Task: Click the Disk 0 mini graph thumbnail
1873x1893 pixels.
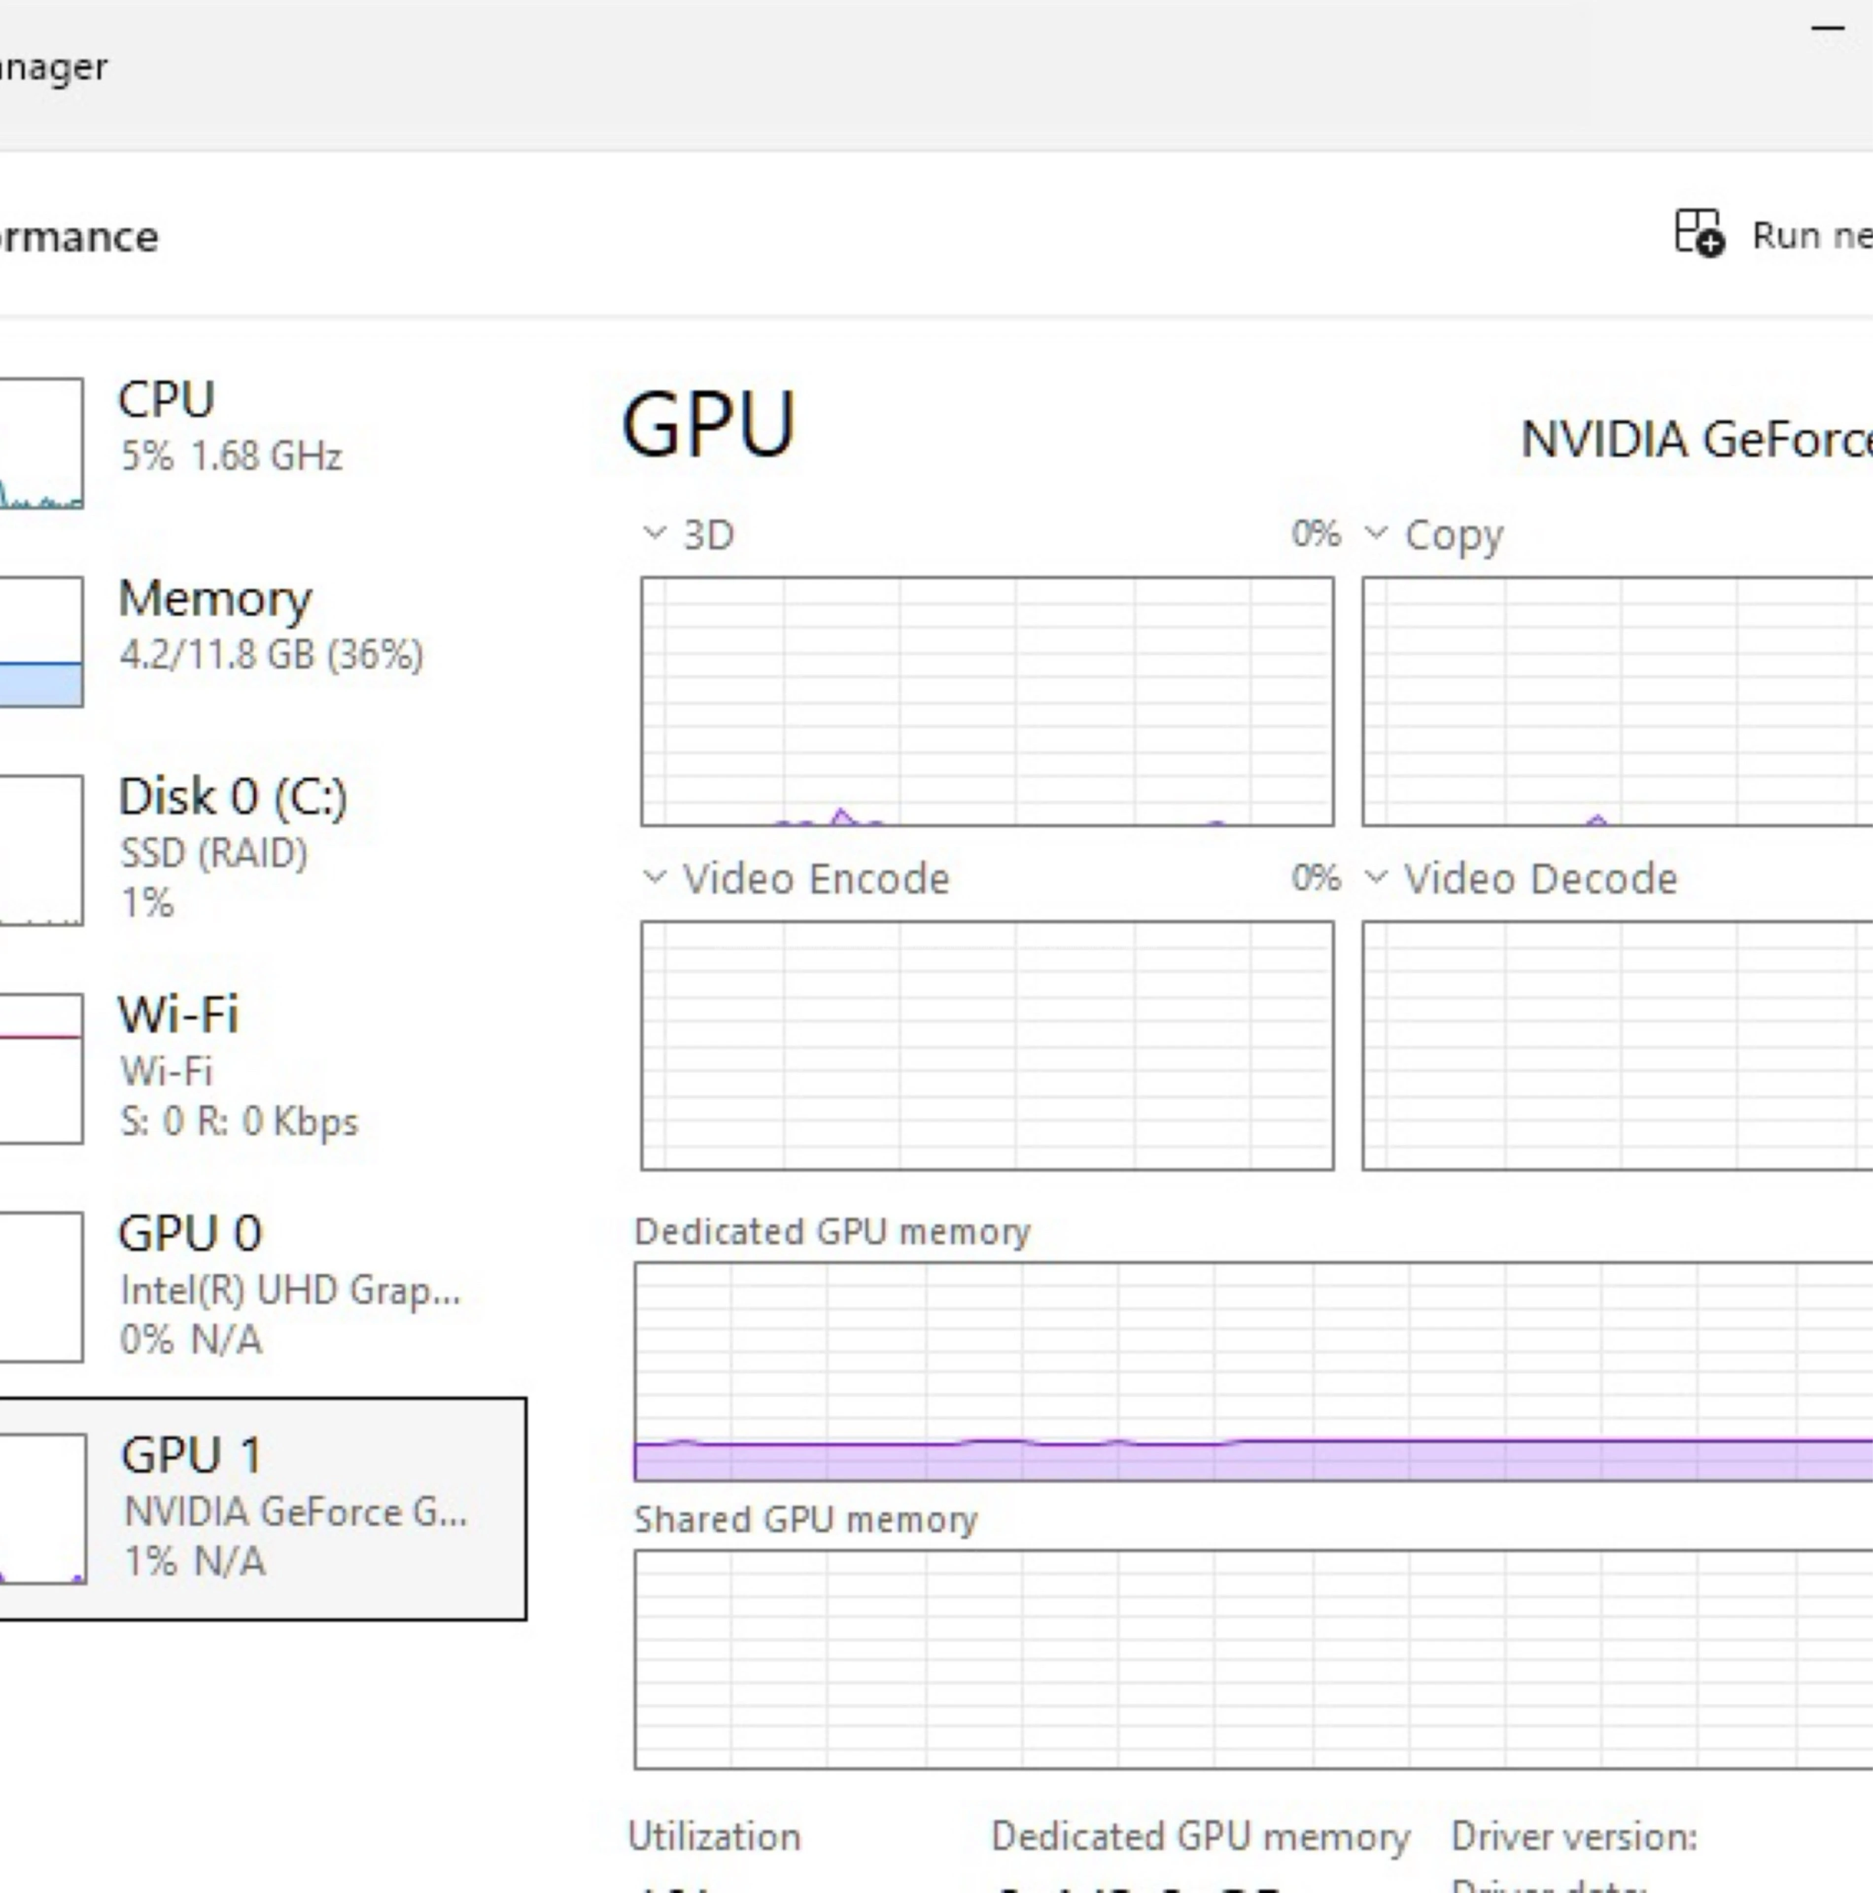Action: click(41, 850)
